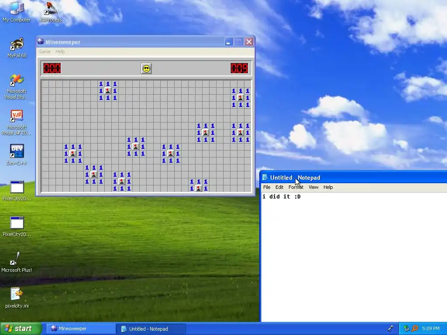Click the Notepad title bar notebook icon
447x335 pixels.
tap(265, 178)
